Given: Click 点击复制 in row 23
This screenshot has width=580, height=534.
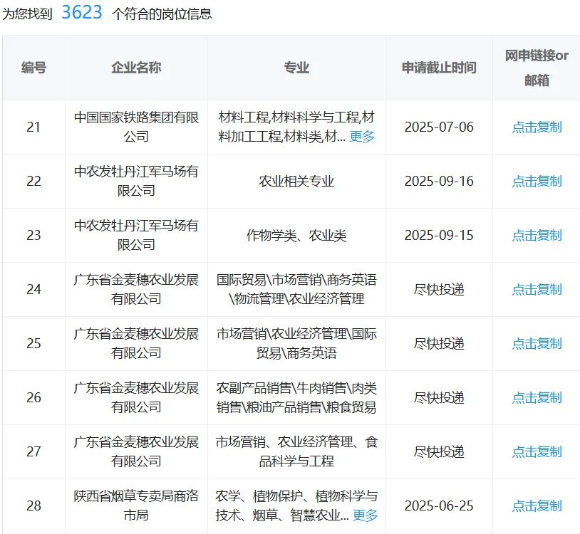Looking at the screenshot, I should click(537, 235).
